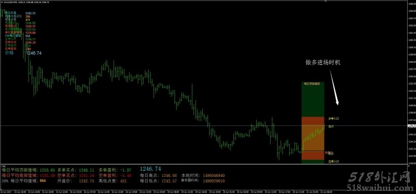
Task: Click the 本地时间 timestamp value
Action: pyautogui.click(x=214, y=175)
